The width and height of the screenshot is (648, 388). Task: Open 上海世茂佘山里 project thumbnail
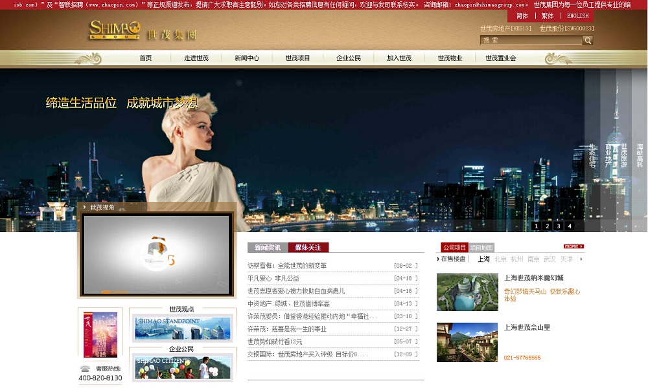[467, 342]
